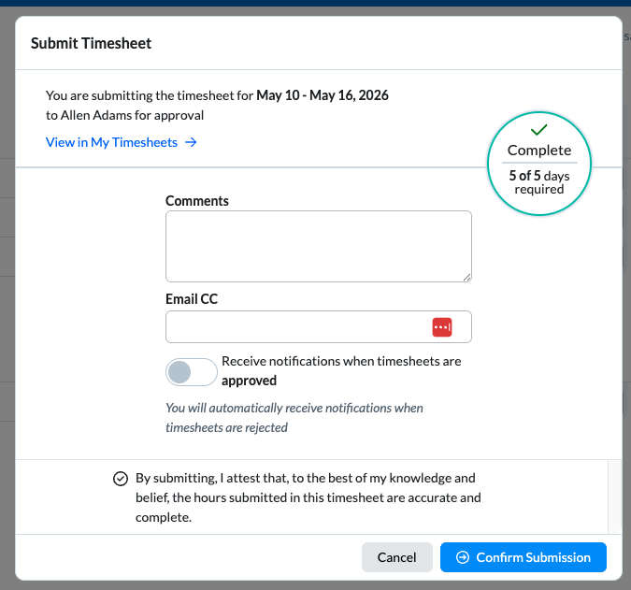Click the Confirm Submission button
This screenshot has height=590, width=631.
[x=523, y=557]
